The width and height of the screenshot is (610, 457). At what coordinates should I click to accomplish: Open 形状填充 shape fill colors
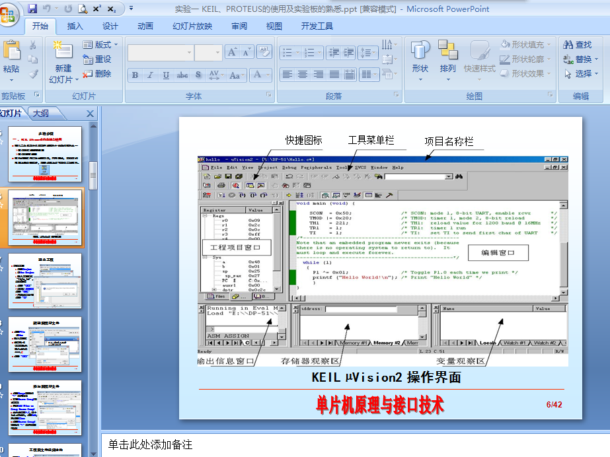pos(525,45)
